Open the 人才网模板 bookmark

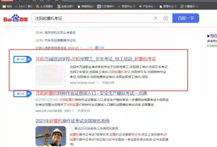point(45,6)
